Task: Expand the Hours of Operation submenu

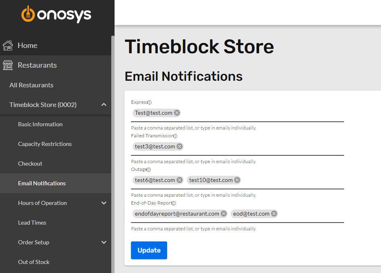Action: 104,203
